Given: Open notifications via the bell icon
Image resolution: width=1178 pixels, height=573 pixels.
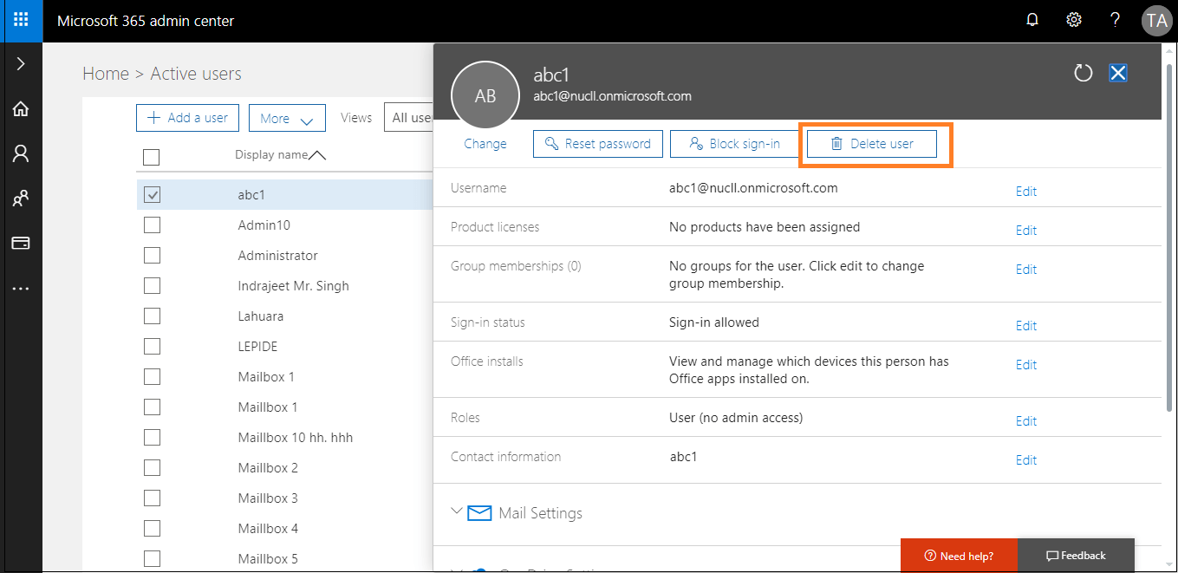Looking at the screenshot, I should tap(1032, 20).
